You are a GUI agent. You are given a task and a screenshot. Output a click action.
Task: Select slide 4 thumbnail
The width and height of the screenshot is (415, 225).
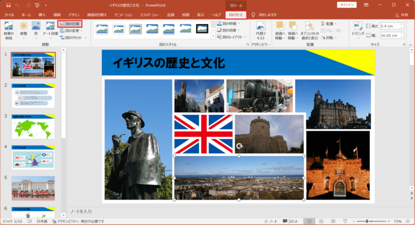(33, 157)
